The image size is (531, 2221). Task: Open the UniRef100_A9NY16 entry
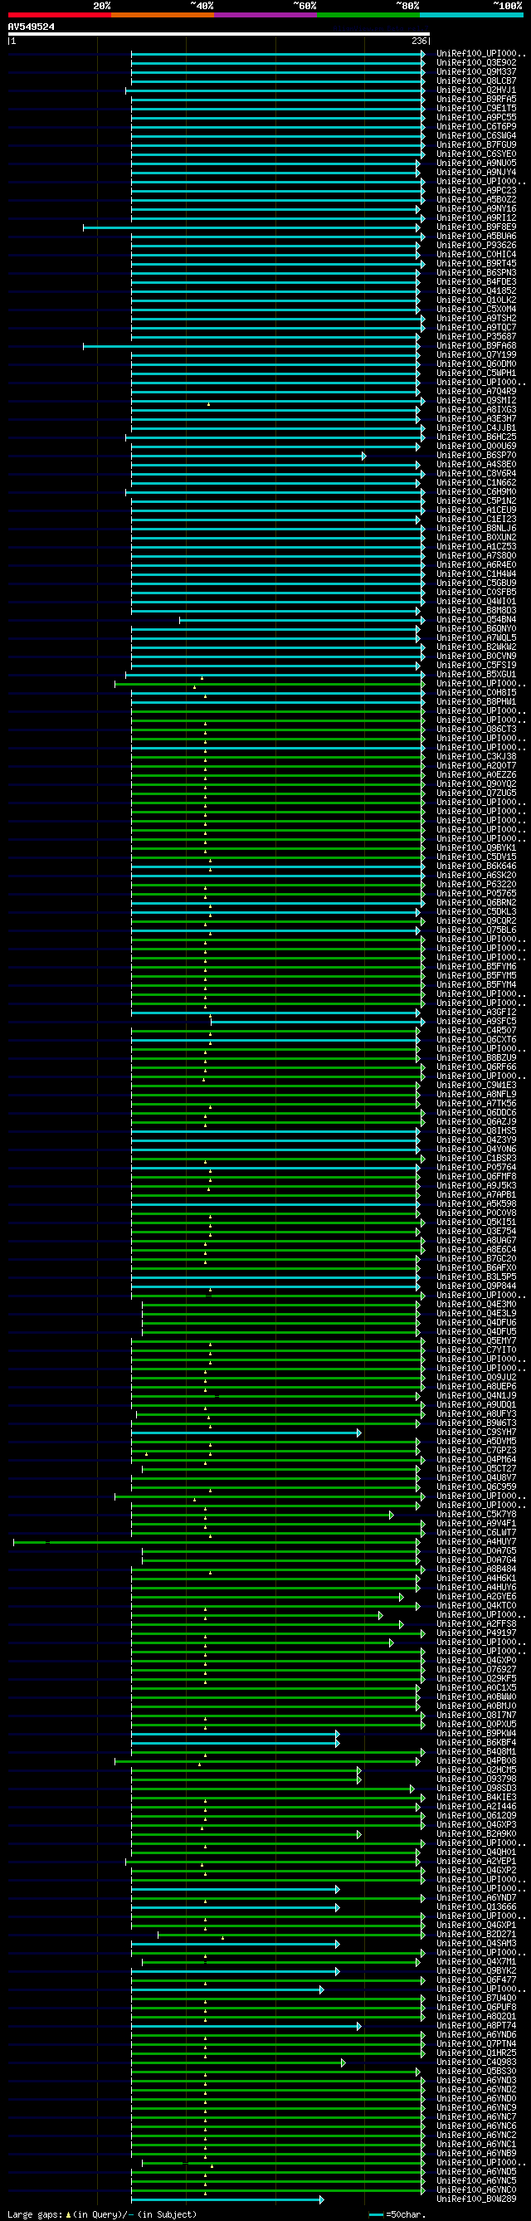click(477, 208)
